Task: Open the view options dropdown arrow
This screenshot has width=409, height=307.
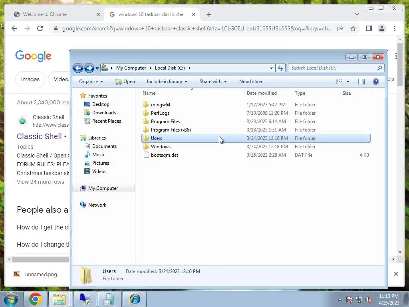Action: pos(348,82)
